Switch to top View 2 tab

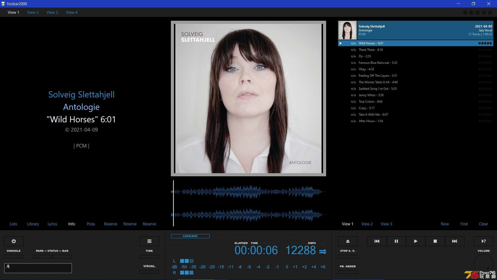33,12
